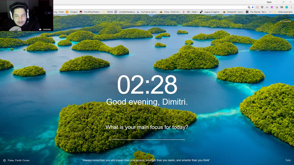Open the HOUSE bookmarks folder
Viewport: 294px width, 165px height.
coord(108,12)
